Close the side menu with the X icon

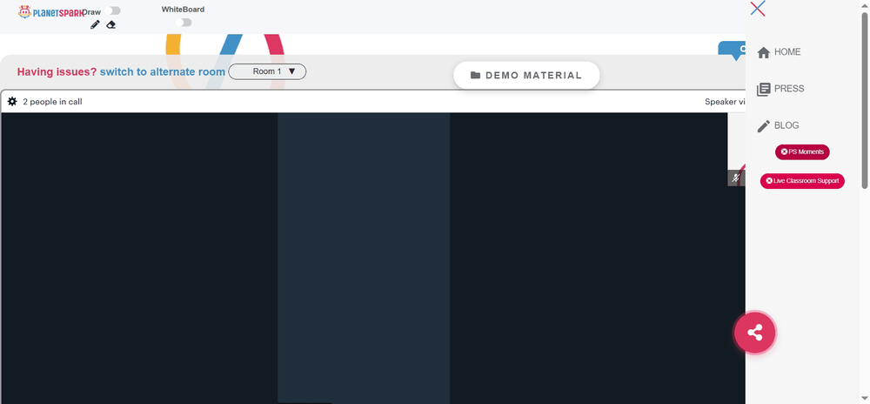click(758, 9)
